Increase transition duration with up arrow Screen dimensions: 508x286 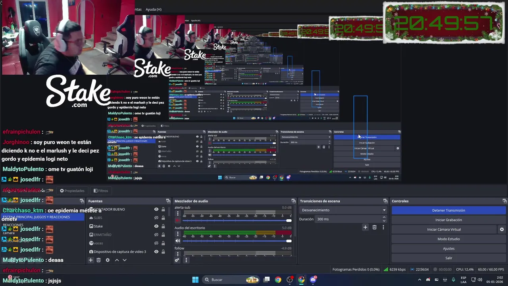384,217
